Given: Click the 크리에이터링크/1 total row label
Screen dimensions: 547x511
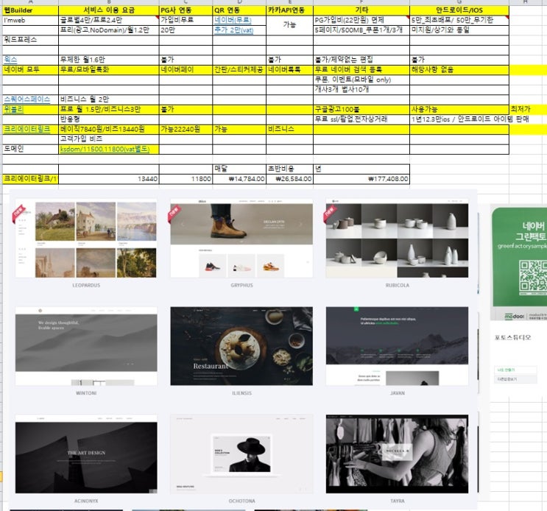Looking at the screenshot, I should (30, 179).
